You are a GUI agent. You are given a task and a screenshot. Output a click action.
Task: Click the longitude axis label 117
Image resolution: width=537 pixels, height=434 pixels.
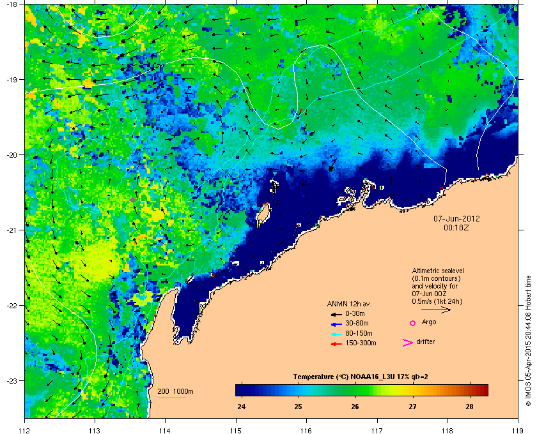[377, 431]
